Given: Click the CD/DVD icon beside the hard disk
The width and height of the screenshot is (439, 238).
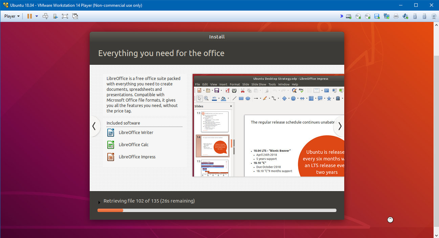Looking at the screenshot, I should [358, 16].
